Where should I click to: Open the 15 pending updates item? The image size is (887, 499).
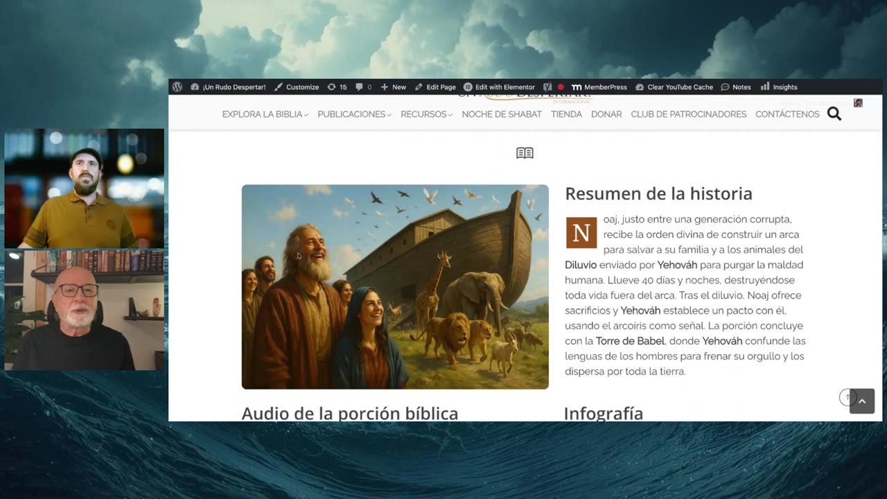(x=337, y=87)
